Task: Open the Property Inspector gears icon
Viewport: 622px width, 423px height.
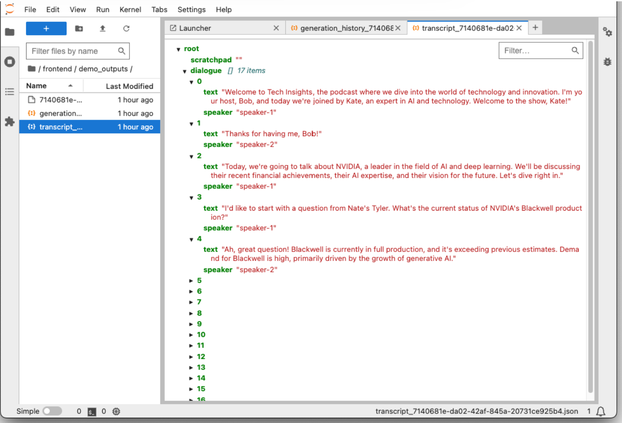Action: (x=607, y=32)
